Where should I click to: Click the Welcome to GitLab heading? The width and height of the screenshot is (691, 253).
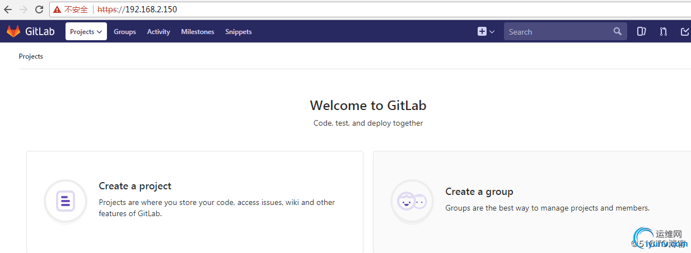(368, 106)
